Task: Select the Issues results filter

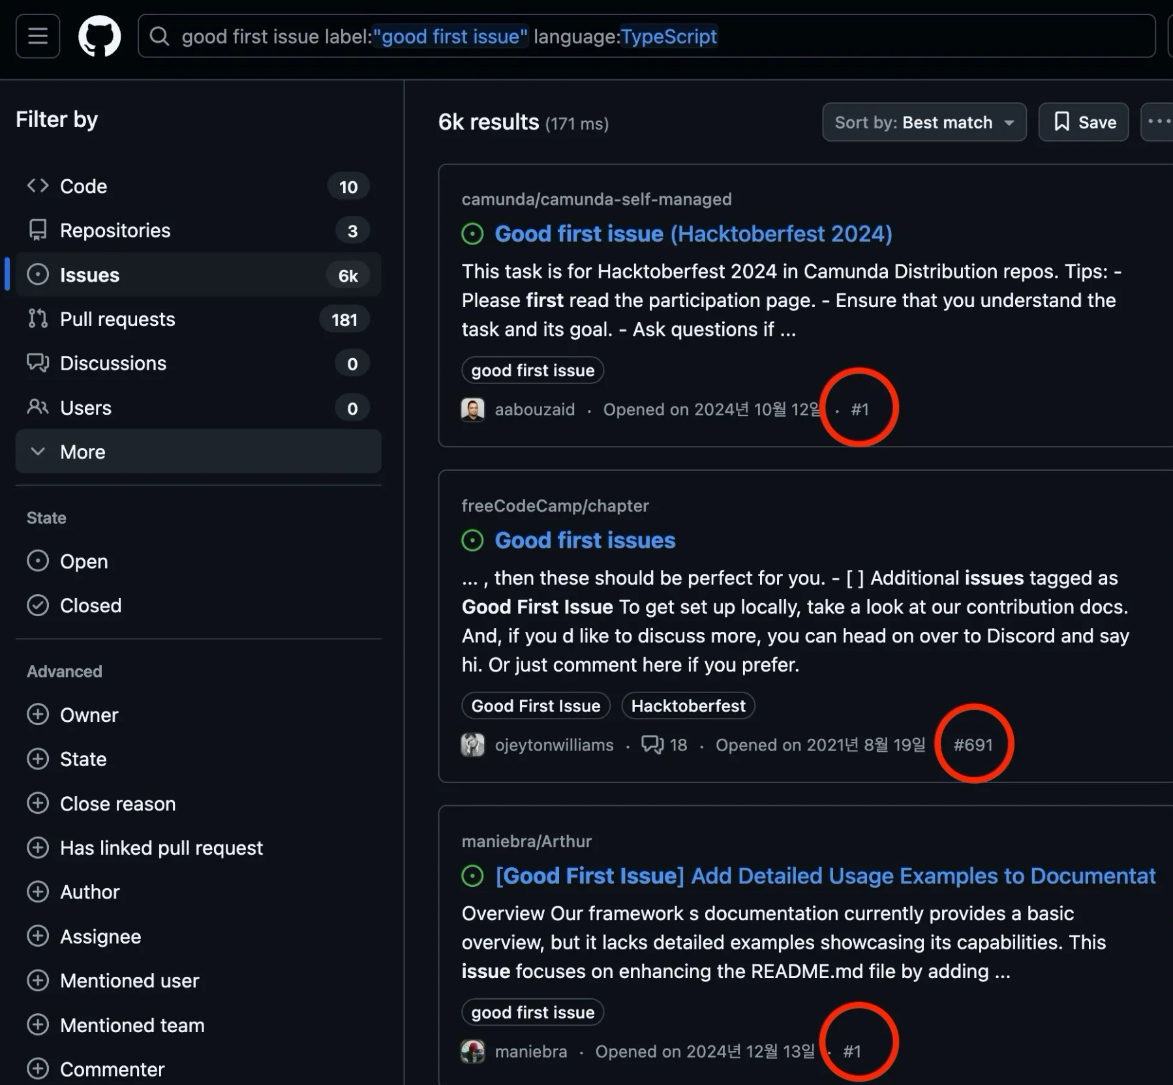Action: (198, 275)
